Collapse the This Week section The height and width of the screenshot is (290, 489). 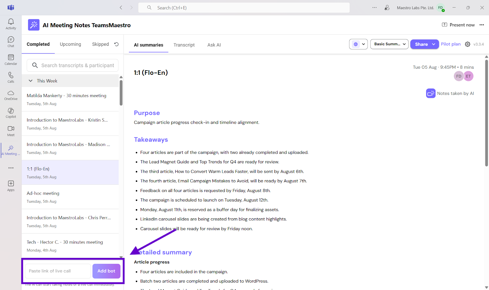(x=31, y=81)
